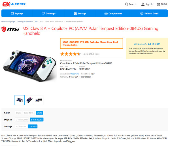The width and height of the screenshot is (170, 146).
Task: Open the Components menu
Action: pyautogui.click(x=113, y=13)
